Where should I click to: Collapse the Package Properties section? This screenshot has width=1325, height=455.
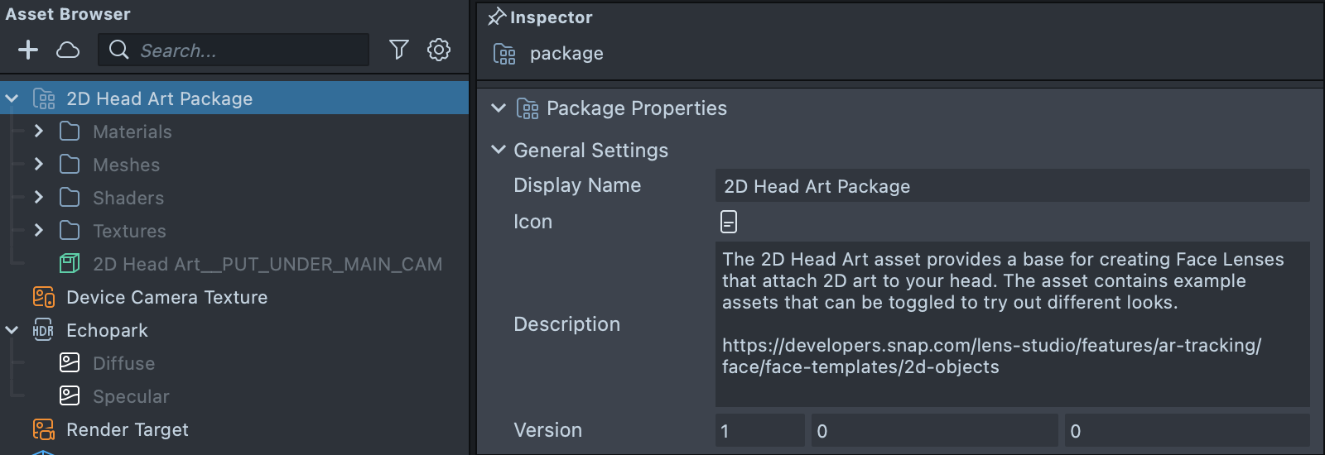point(499,108)
